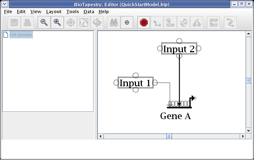Select Full Genome in the model tree
Viewport: 254px width, 160px height.
point(21,35)
